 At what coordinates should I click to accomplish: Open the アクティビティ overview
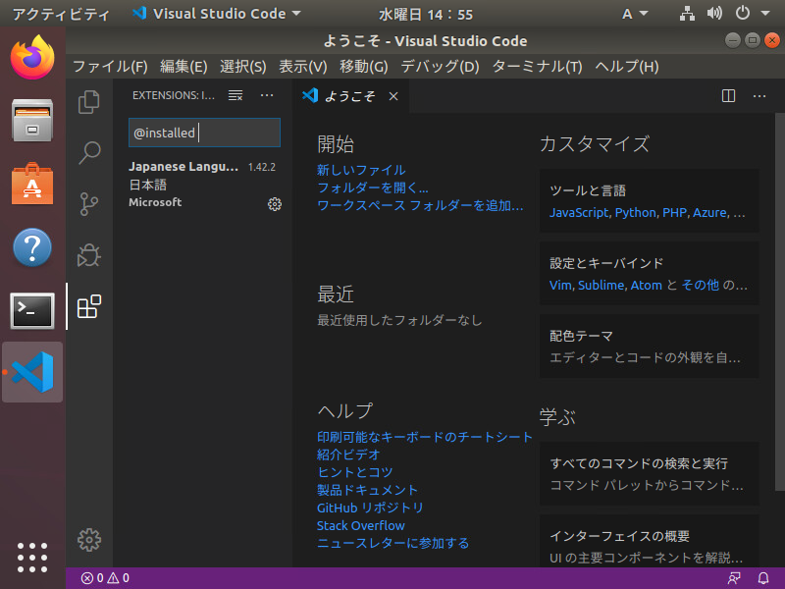[61, 14]
